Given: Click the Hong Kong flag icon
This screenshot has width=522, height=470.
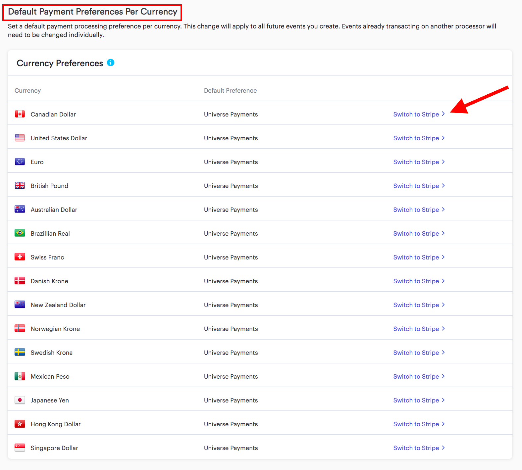Looking at the screenshot, I should coord(20,424).
